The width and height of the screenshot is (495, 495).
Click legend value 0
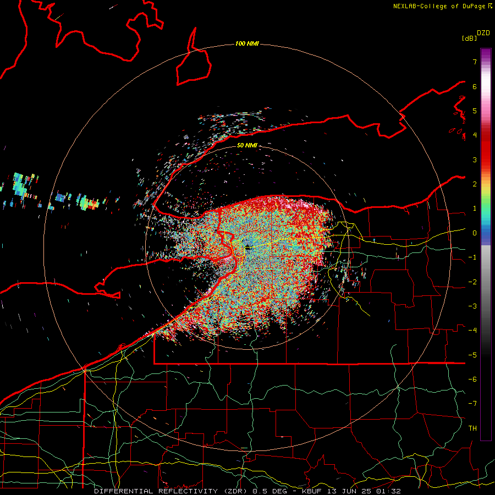point(475,233)
